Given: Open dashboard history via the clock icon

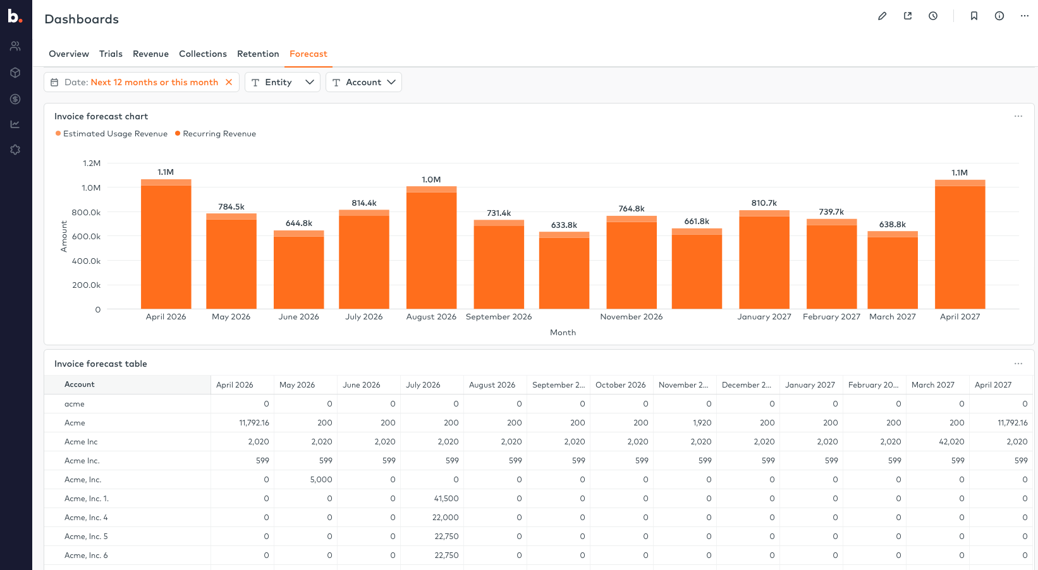Looking at the screenshot, I should point(933,16).
